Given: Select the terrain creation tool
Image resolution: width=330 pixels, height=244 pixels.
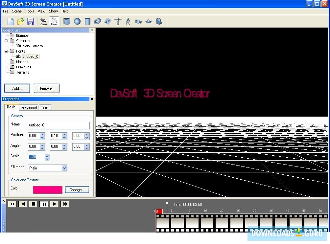Looking at the screenshot, I should 148,21.
